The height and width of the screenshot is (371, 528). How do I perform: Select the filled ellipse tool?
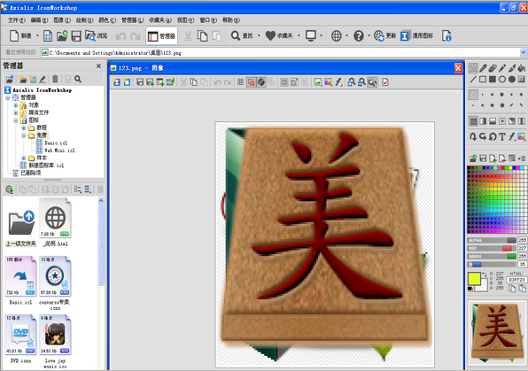512,79
